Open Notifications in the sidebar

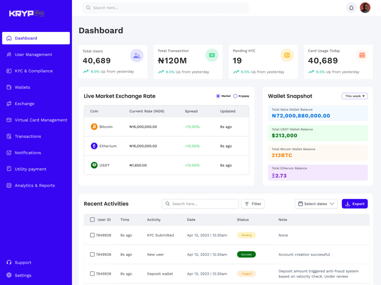[24, 153]
